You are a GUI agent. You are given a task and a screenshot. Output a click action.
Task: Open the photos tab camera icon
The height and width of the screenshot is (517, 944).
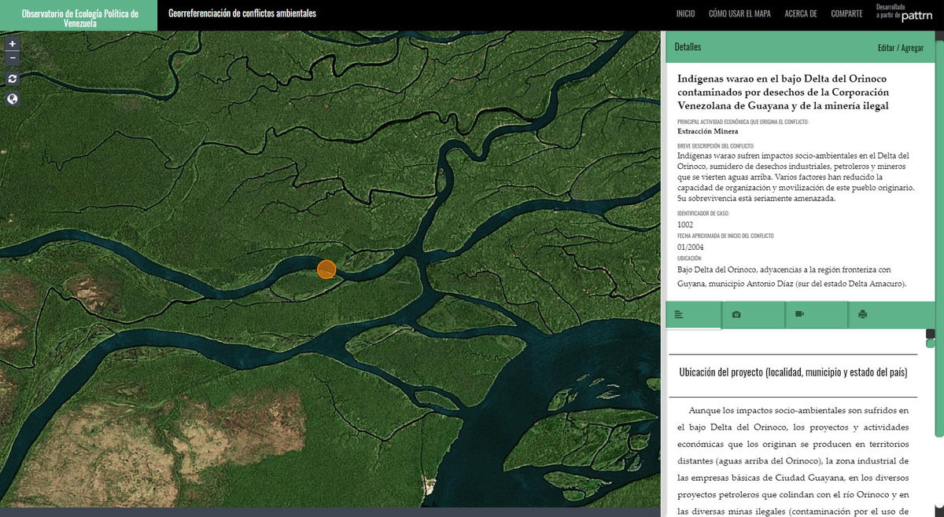coord(736,314)
